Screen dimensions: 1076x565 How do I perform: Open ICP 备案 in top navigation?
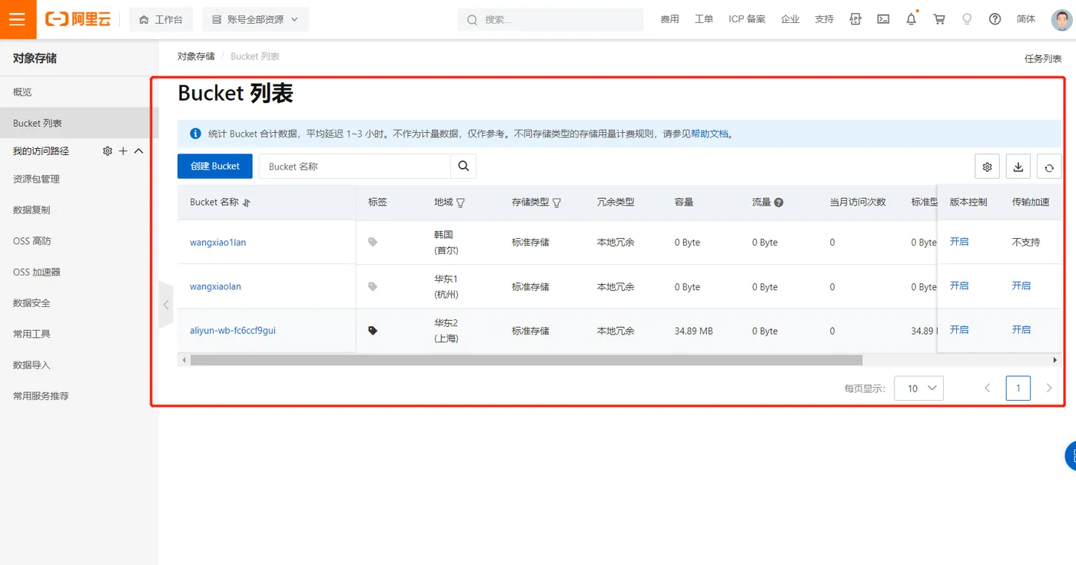pyautogui.click(x=747, y=19)
